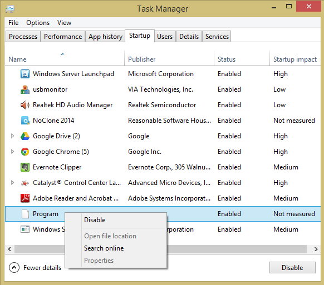Sort by the Publisher column header
The width and height of the screenshot is (324, 285).
coord(169,58)
